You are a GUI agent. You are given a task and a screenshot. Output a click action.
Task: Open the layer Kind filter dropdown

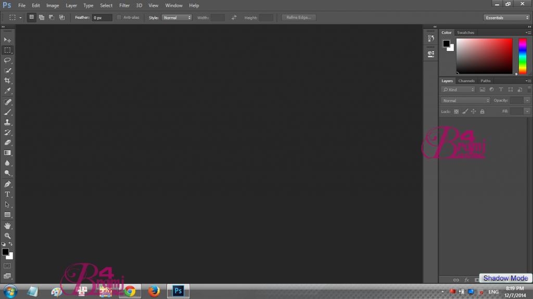[x=458, y=89]
